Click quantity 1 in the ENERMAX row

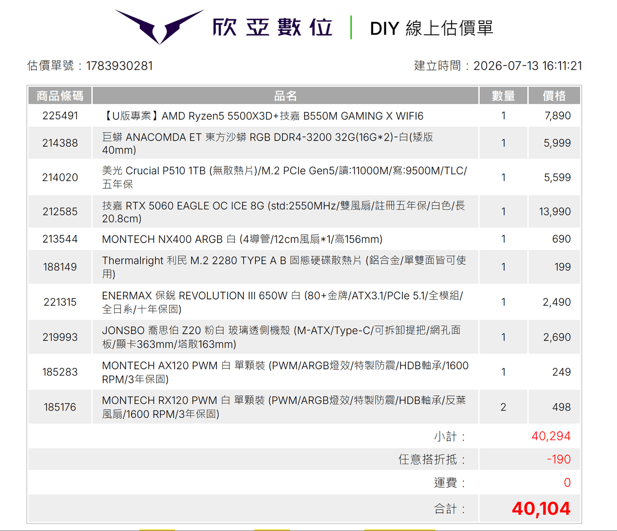[x=503, y=302]
